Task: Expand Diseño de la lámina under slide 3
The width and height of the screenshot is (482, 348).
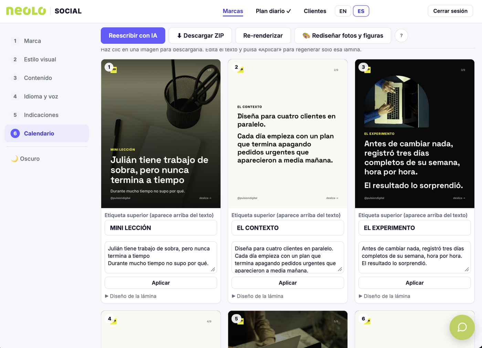Action: click(385, 296)
